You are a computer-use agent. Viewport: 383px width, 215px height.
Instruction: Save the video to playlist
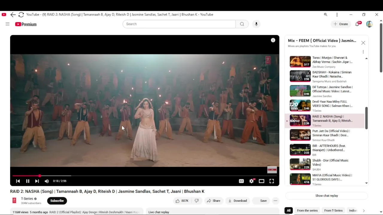click(261, 201)
